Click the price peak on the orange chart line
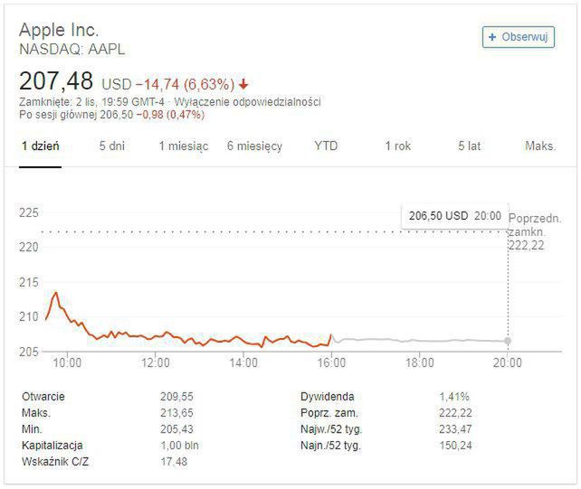This screenshot has width=581, height=489. pyautogui.click(x=56, y=293)
